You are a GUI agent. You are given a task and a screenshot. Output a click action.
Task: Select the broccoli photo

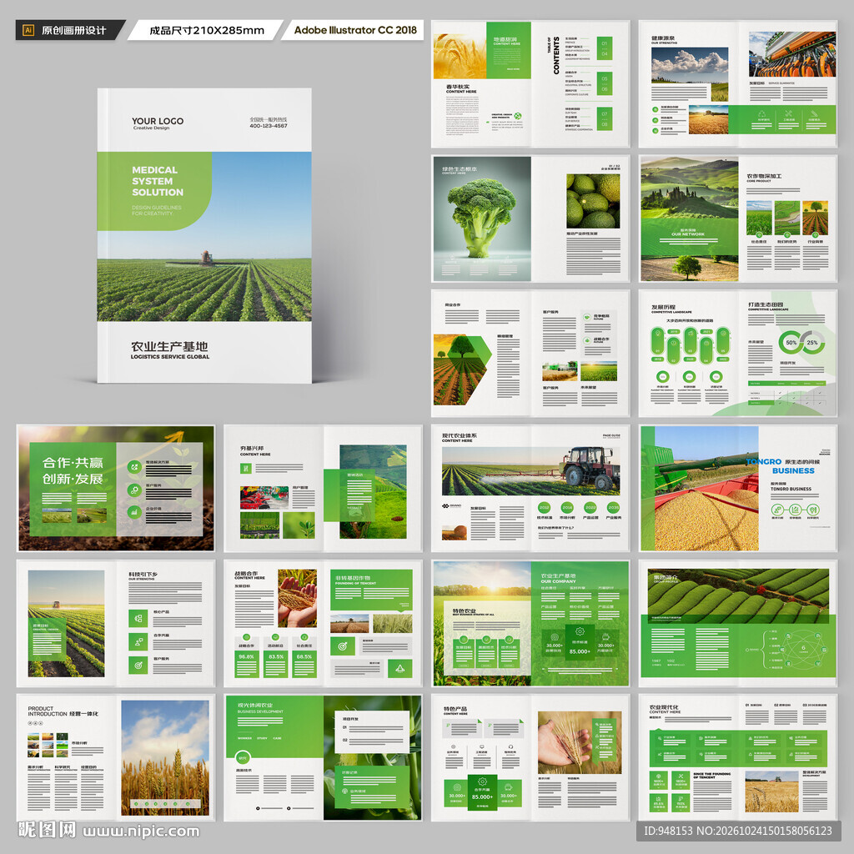tap(481, 219)
